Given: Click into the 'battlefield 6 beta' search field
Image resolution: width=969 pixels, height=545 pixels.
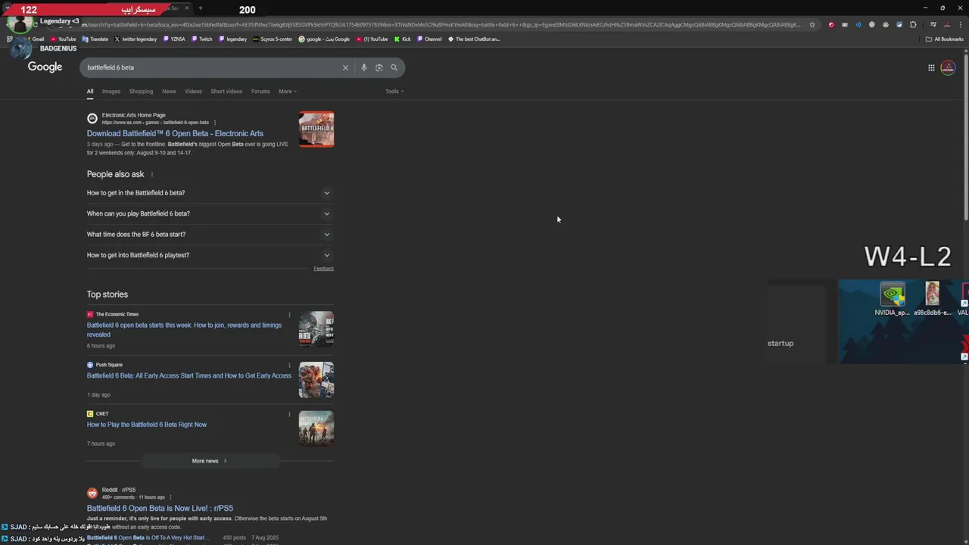Looking at the screenshot, I should [x=212, y=67].
